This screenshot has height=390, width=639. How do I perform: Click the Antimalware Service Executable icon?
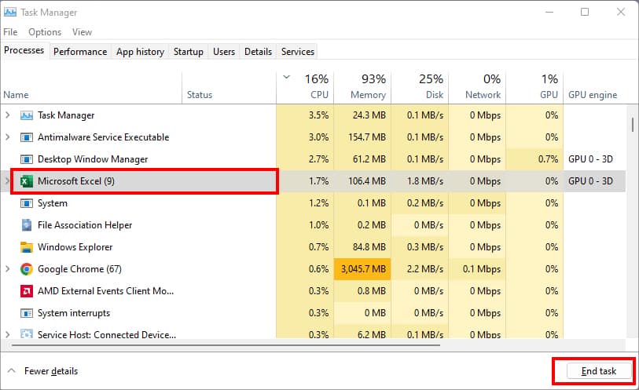27,137
